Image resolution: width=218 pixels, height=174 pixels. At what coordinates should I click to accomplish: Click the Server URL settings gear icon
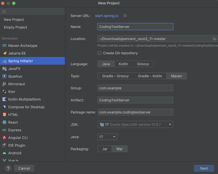coord(125,16)
